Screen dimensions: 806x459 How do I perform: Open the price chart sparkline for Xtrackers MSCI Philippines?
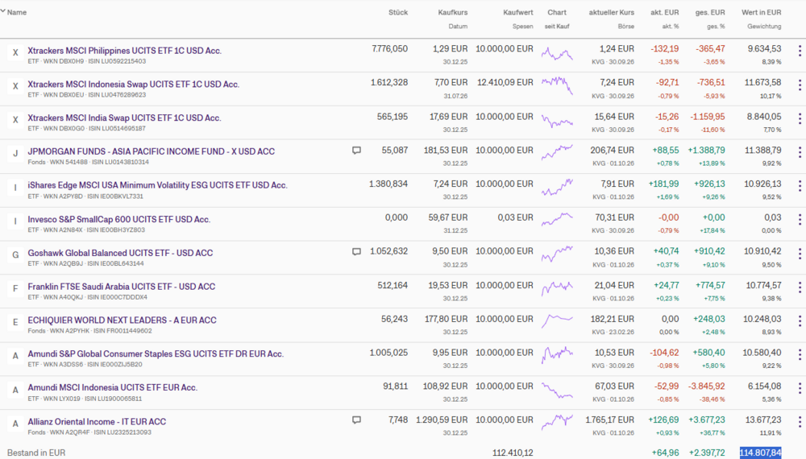[557, 53]
